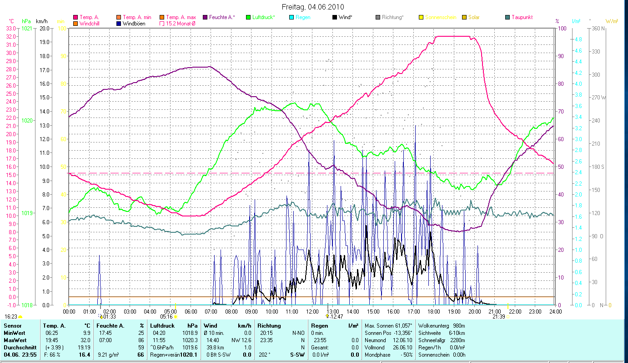Click the Solar legend entry

[x=474, y=17]
